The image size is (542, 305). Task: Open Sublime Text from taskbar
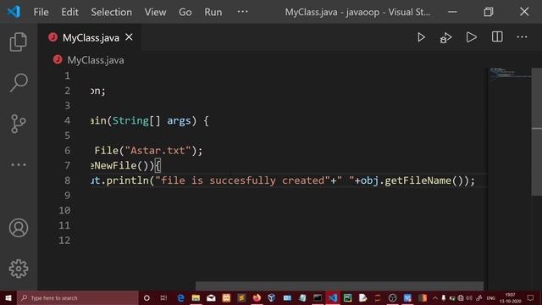coord(241,297)
